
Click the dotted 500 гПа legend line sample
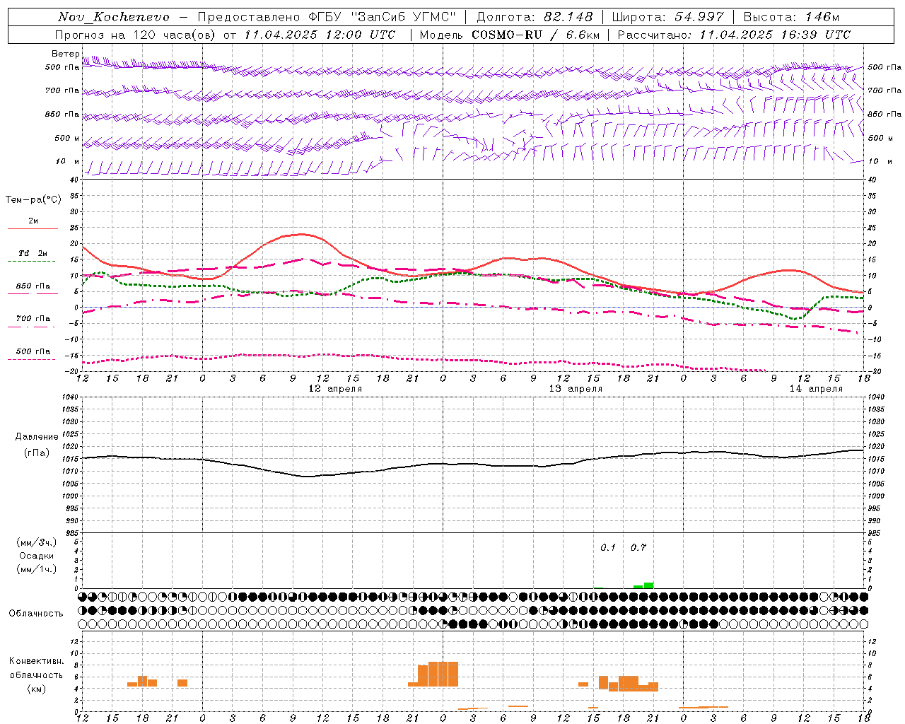point(31,360)
